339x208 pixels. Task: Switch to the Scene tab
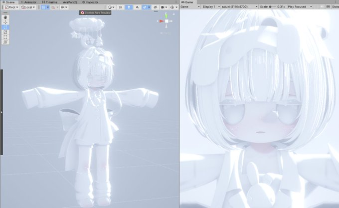[8, 2]
